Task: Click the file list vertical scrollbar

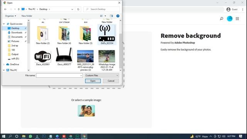Action: click(x=120, y=51)
